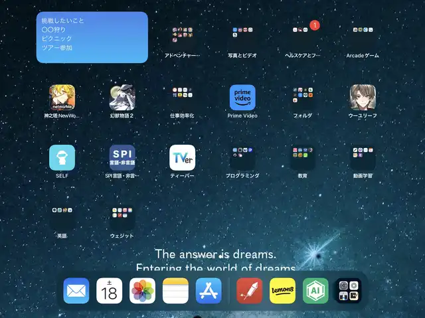Open the 挑戦したいこと reminders widget

pos(92,37)
